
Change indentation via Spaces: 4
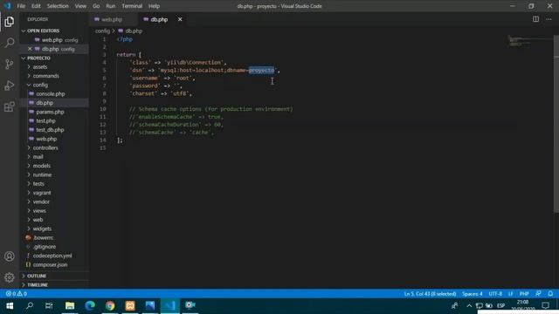click(472, 294)
